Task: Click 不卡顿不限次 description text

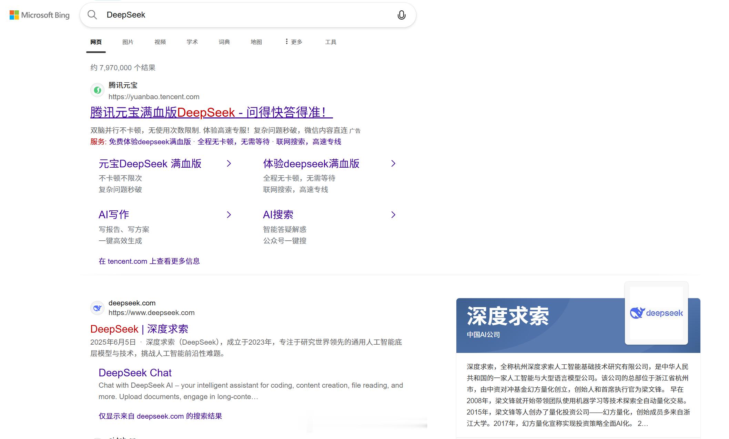Action: point(120,178)
